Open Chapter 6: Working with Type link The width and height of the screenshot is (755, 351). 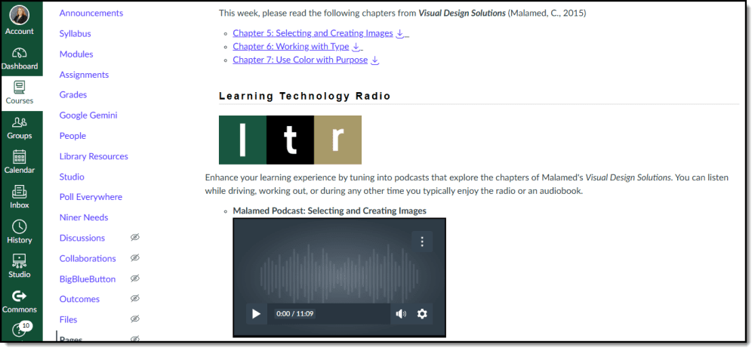(291, 47)
